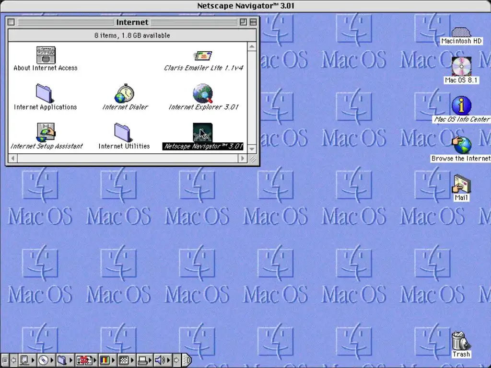Toggle the Internet window collapse box

pos(253,22)
